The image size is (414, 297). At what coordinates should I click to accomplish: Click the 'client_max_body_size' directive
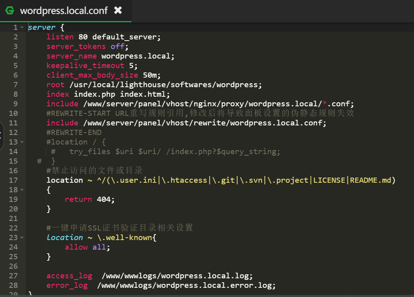pyautogui.click(x=92, y=75)
